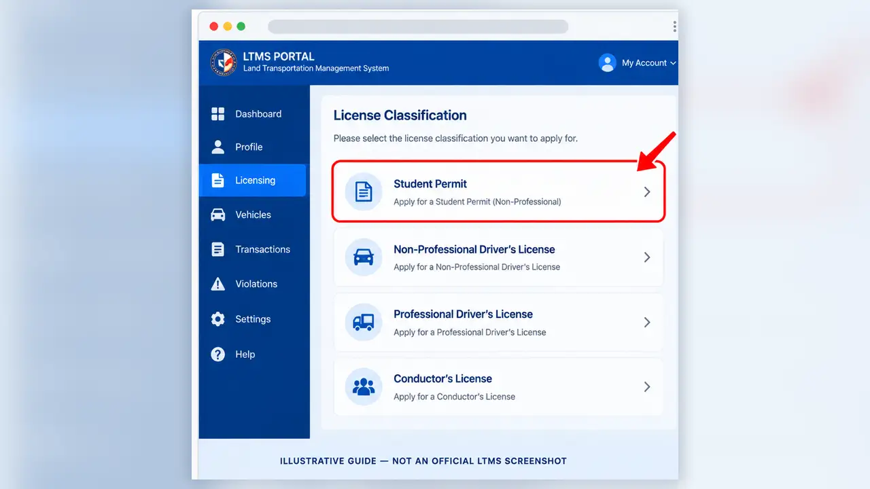Click the Non-Professional Driver's License chevron

pos(647,257)
